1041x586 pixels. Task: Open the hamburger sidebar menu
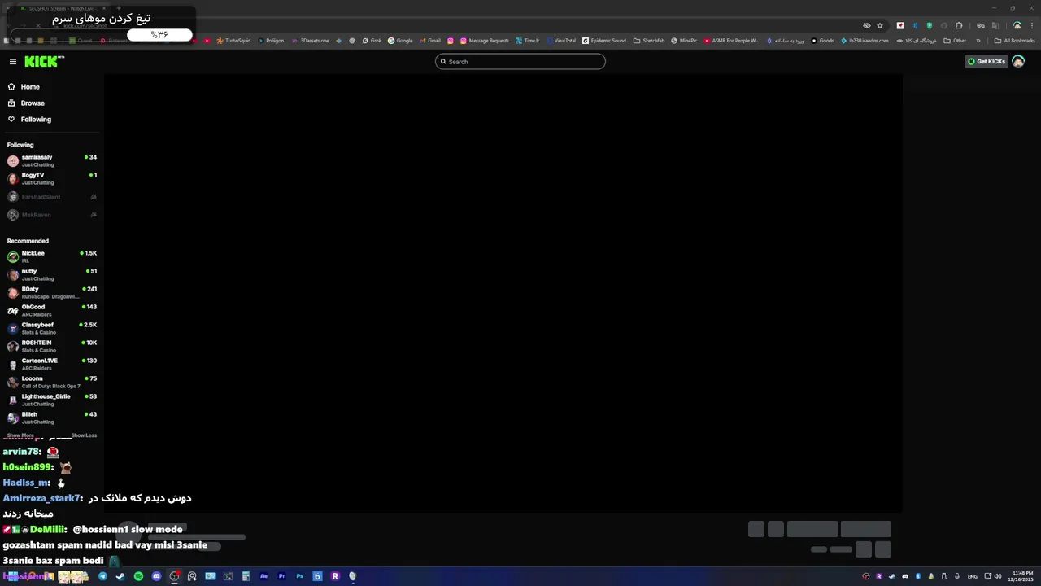click(x=12, y=61)
